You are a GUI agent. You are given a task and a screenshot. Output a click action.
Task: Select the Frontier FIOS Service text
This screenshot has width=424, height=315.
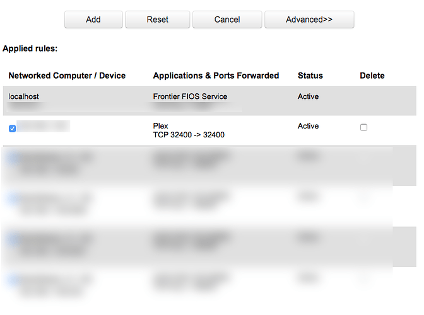point(190,96)
